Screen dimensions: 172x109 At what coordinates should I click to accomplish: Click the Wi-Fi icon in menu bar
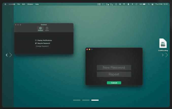pos(124,4)
